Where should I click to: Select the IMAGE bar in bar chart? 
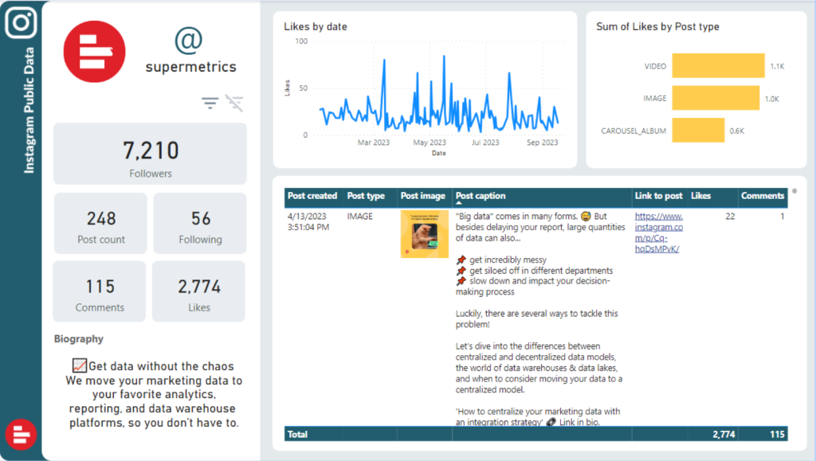point(716,98)
